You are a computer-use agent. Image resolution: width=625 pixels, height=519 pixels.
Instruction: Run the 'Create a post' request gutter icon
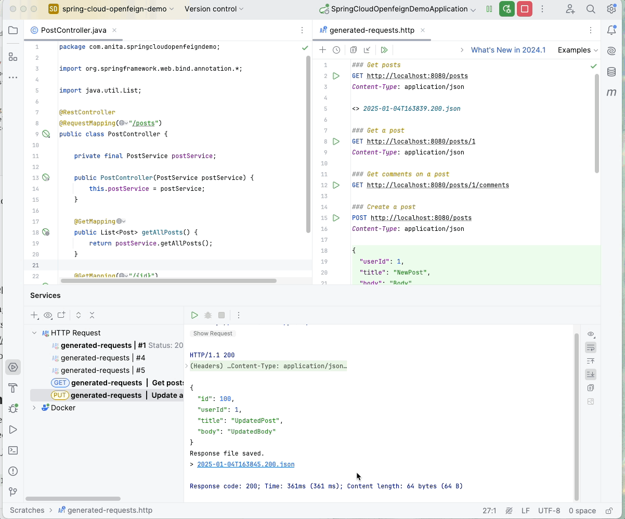[x=336, y=218]
